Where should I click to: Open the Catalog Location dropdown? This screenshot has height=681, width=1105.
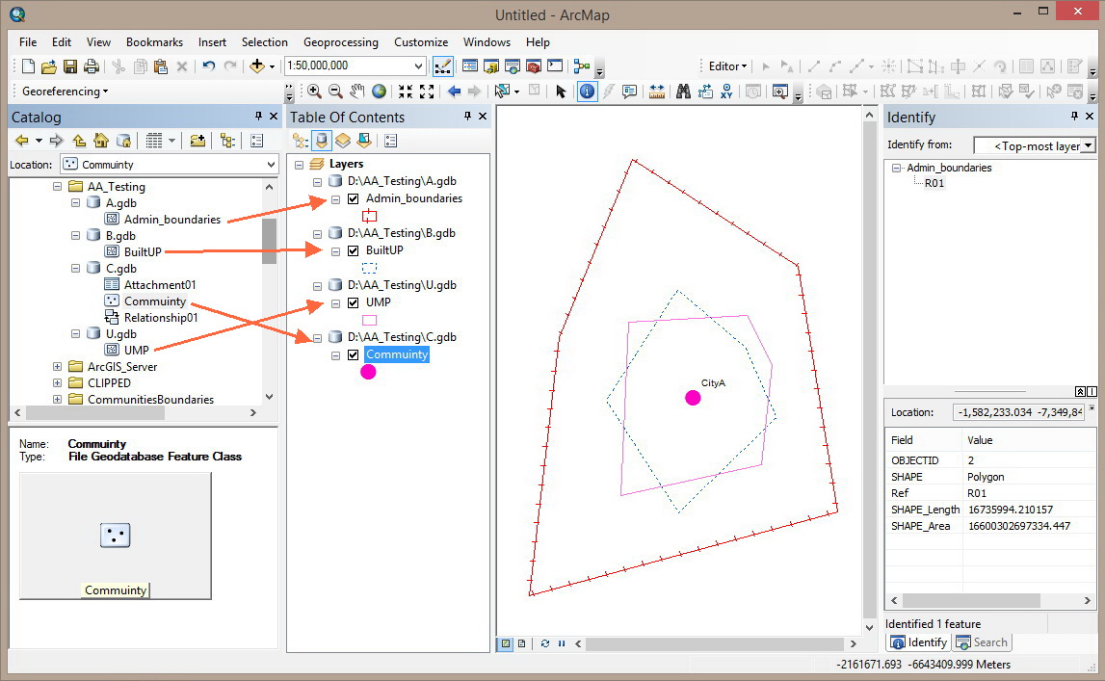click(x=272, y=165)
